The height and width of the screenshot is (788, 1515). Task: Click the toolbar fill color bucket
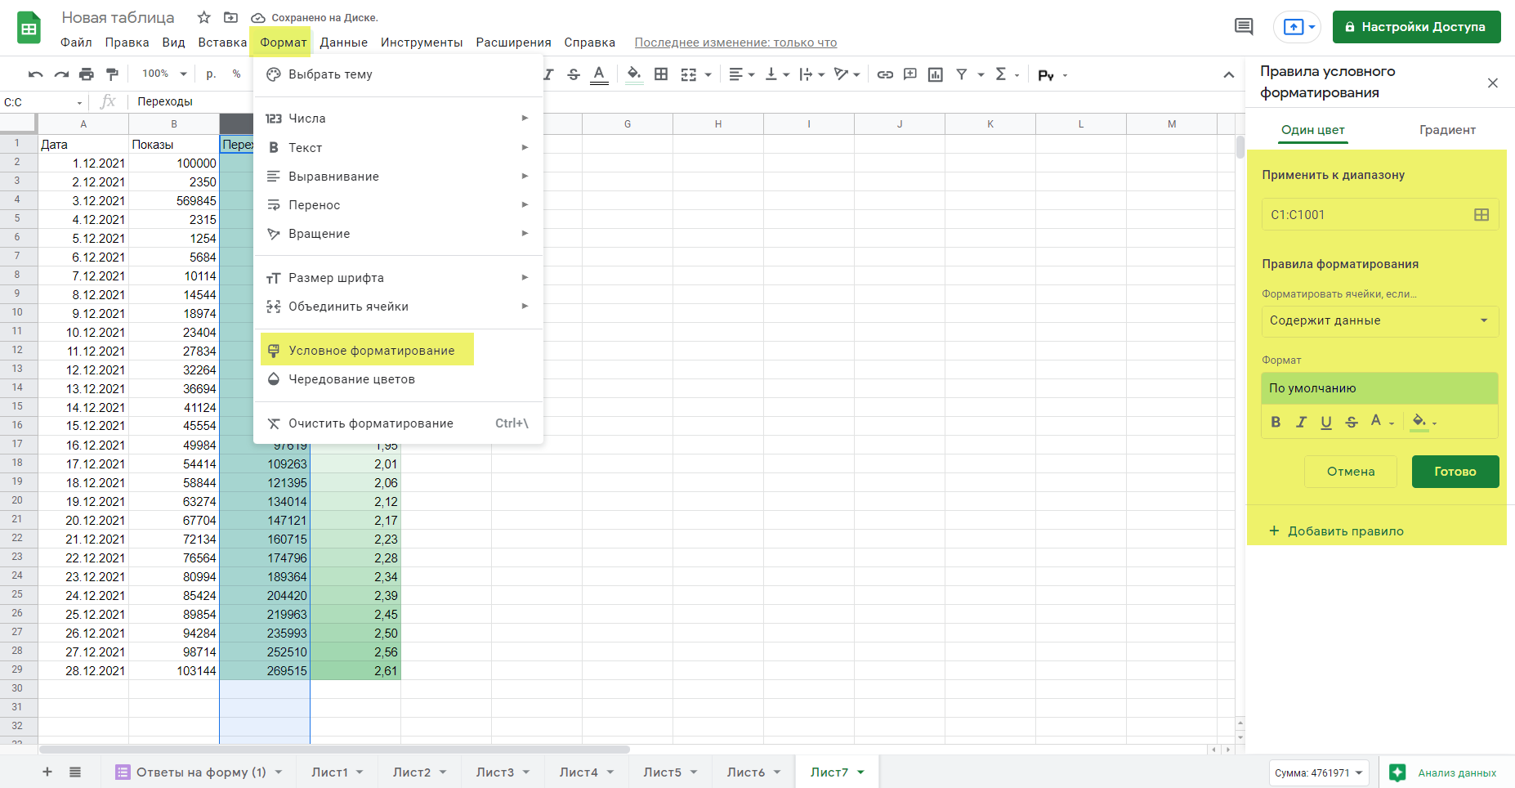[634, 74]
